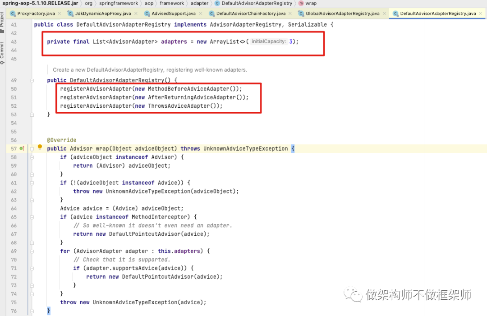Screen dimensions: 487x316
Task: Click line number 64 in gutter
Action: 14,209
